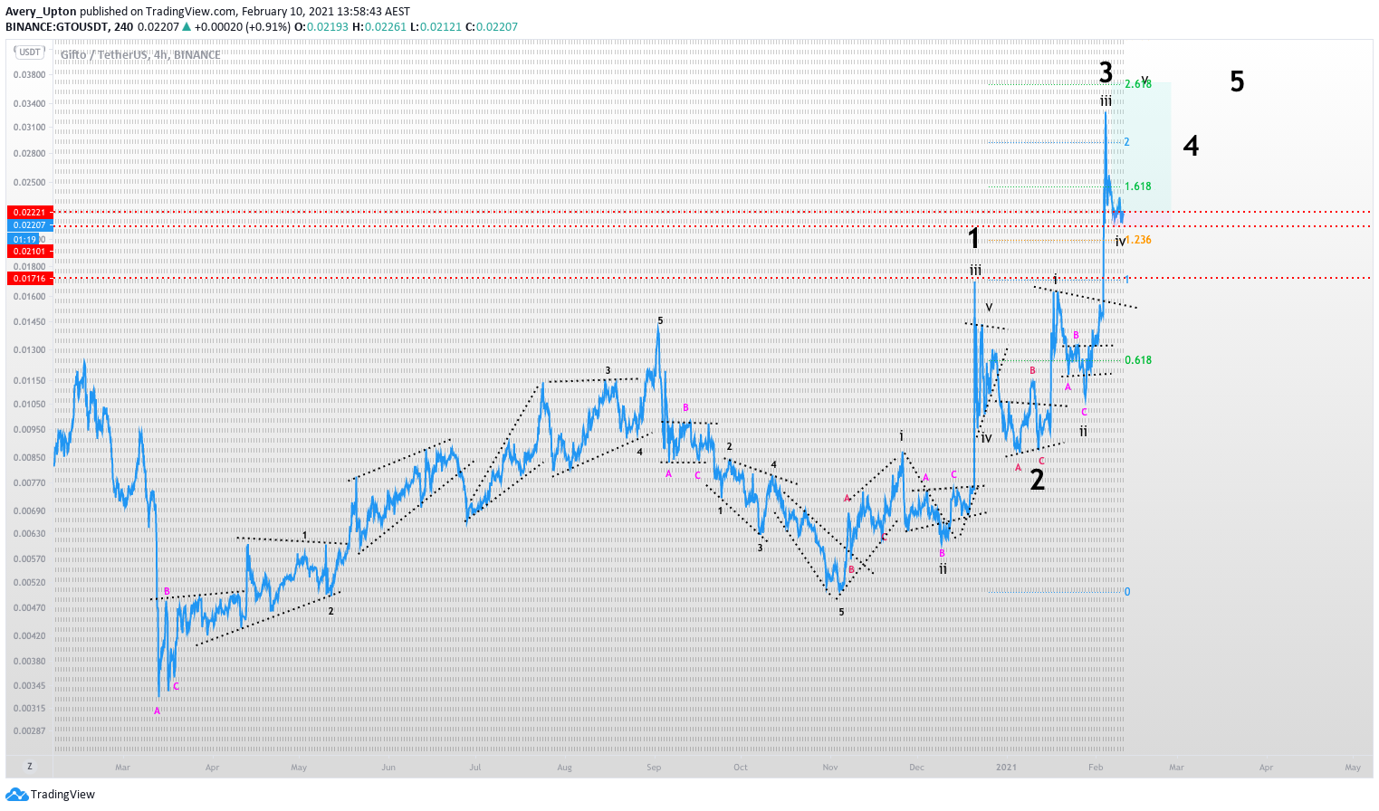This screenshot has width=1379, height=811.
Task: Click the BINANCE:GTOUSDT symbol text
Action: pos(56,27)
